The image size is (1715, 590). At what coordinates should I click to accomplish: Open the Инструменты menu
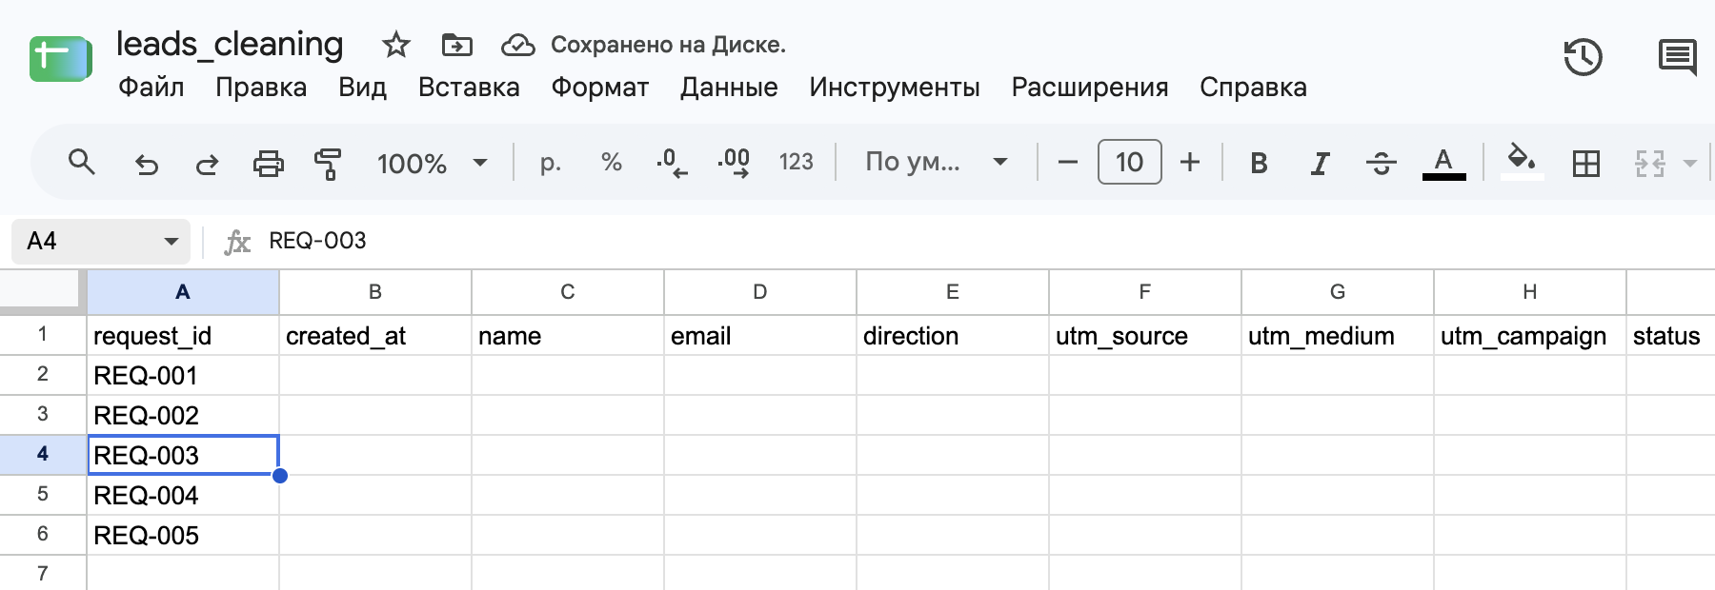[895, 88]
